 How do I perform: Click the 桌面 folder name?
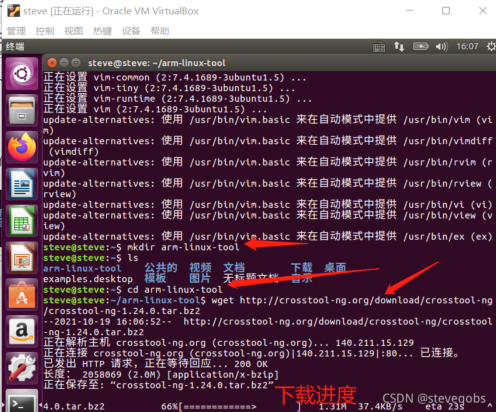click(x=335, y=268)
